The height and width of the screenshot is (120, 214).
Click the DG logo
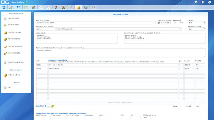tap(5, 2)
